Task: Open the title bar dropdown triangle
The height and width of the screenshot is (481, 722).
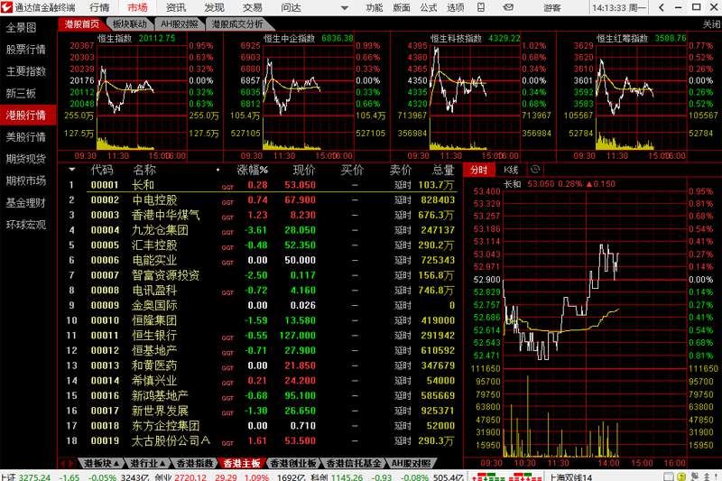Action: click(x=345, y=8)
